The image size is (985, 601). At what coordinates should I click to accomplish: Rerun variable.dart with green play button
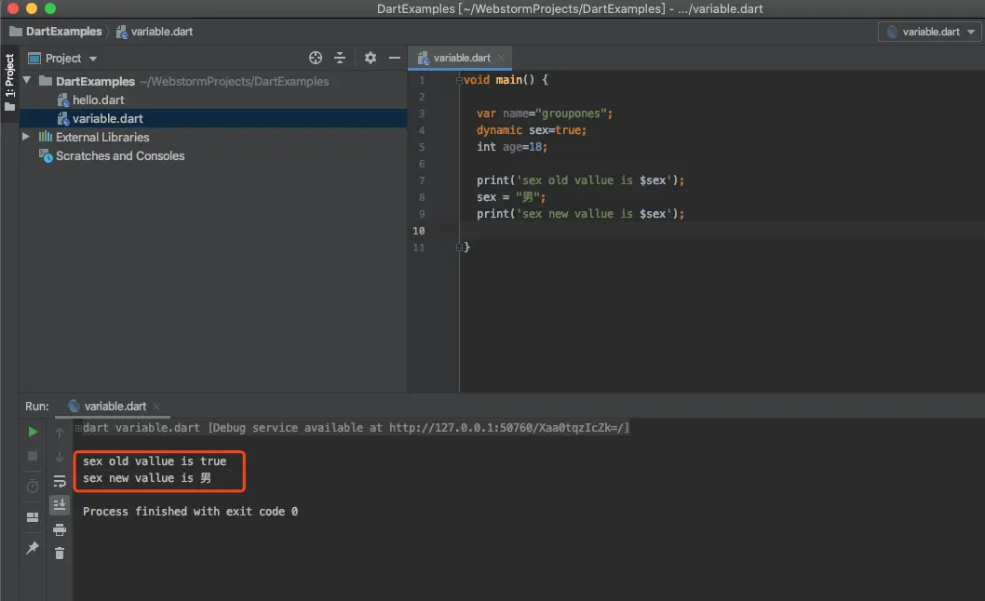[x=33, y=432]
